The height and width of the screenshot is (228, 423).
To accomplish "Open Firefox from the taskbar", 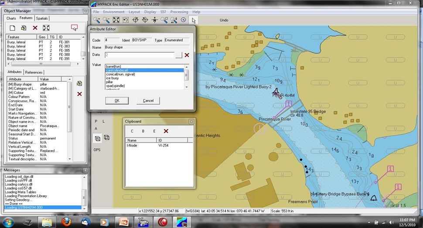I will (66, 222).
